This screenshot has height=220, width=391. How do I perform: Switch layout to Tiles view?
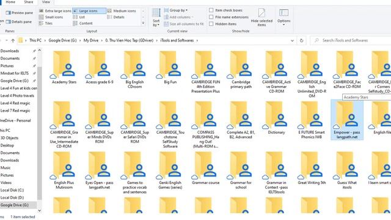click(x=46, y=23)
